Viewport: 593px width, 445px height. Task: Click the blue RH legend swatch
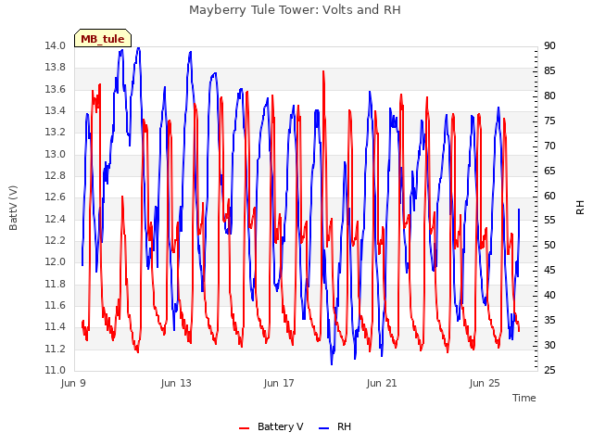323,427
